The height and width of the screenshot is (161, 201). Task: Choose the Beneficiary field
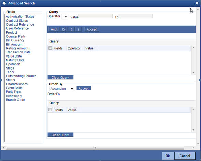click(14, 96)
